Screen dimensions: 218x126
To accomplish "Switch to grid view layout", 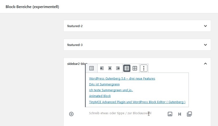I will [135, 68].
